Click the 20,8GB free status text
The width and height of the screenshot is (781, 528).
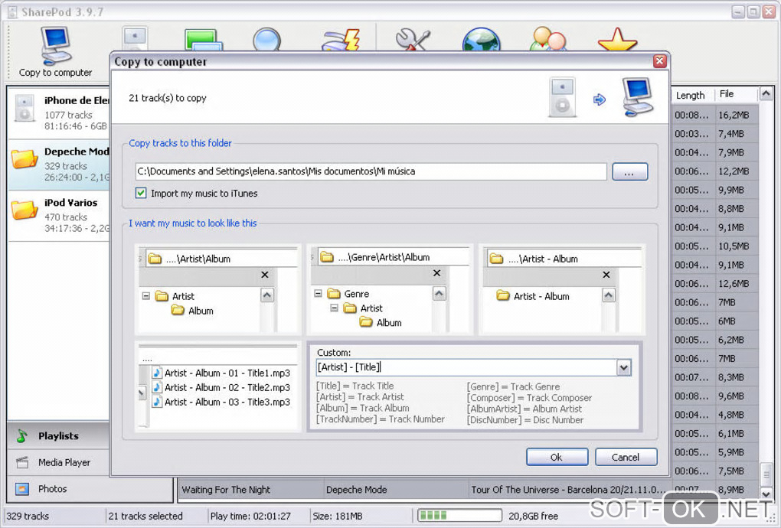533,516
